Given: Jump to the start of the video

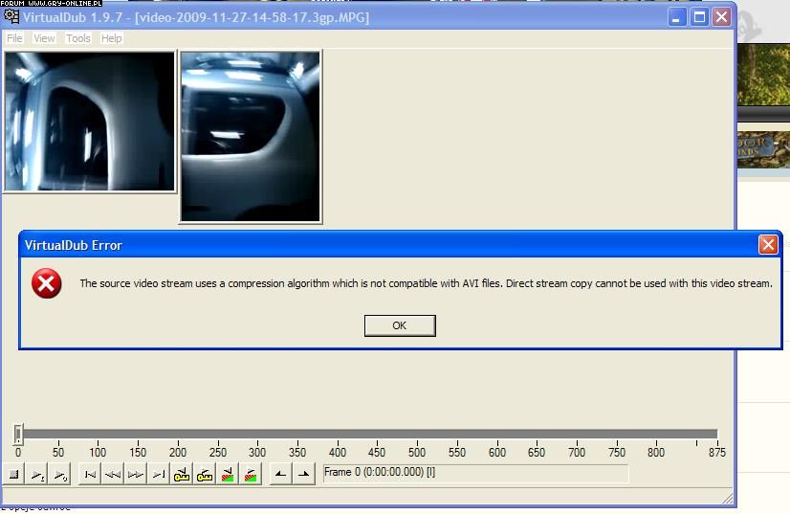Looking at the screenshot, I should coord(90,474).
